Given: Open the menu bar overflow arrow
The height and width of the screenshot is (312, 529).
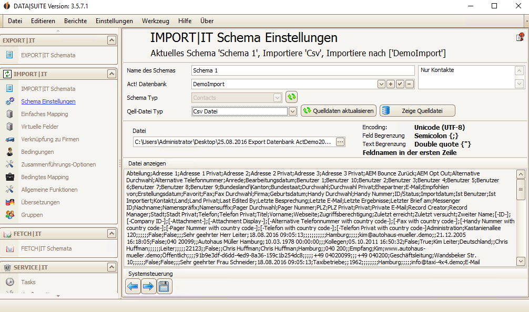Looking at the screenshot, I should pyautogui.click(x=527, y=21).
